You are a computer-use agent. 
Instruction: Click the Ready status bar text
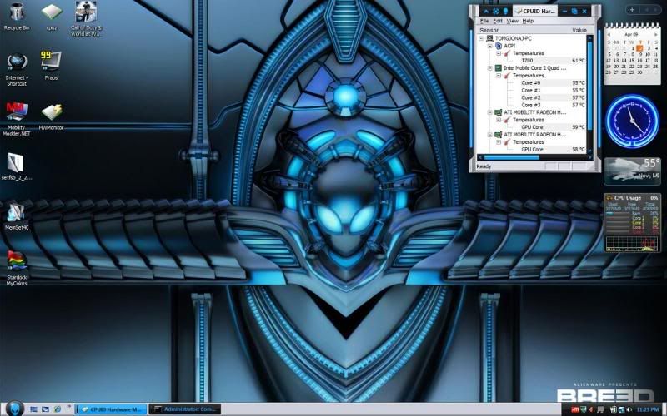484,166
